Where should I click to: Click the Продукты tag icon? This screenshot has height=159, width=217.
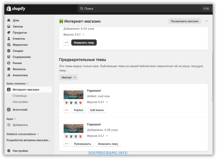point(9,32)
